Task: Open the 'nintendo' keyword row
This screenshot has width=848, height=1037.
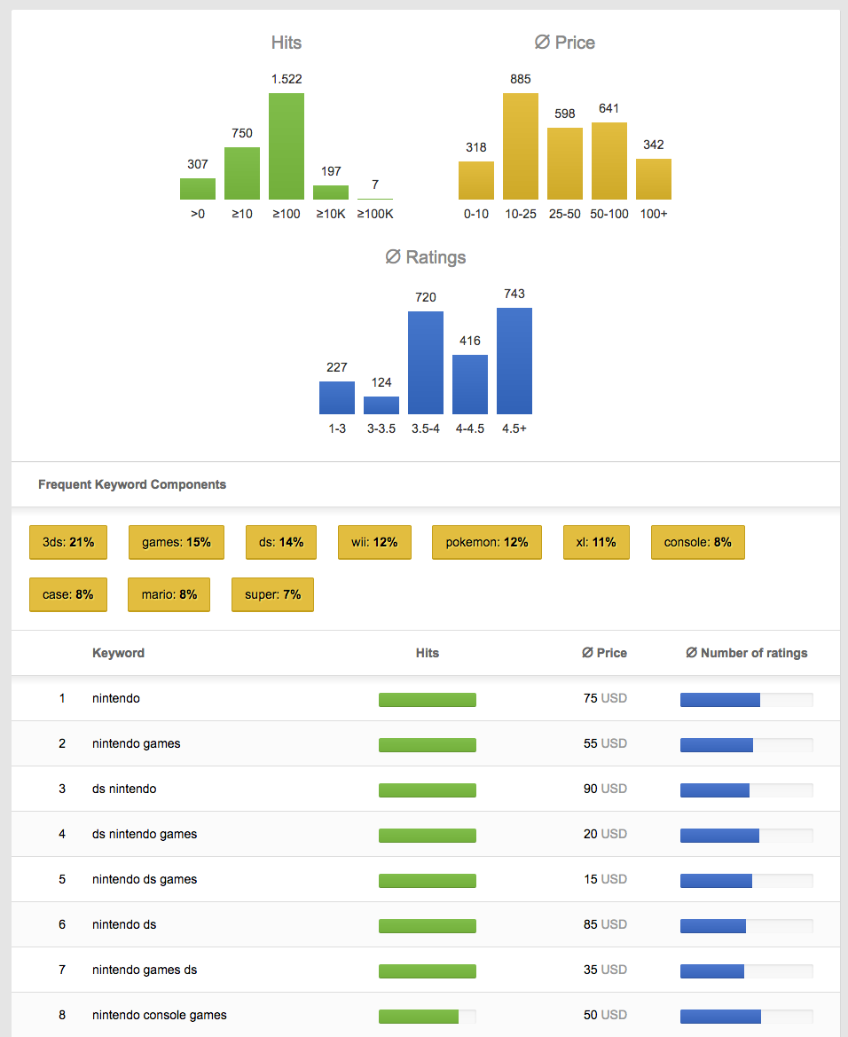Action: click(116, 698)
